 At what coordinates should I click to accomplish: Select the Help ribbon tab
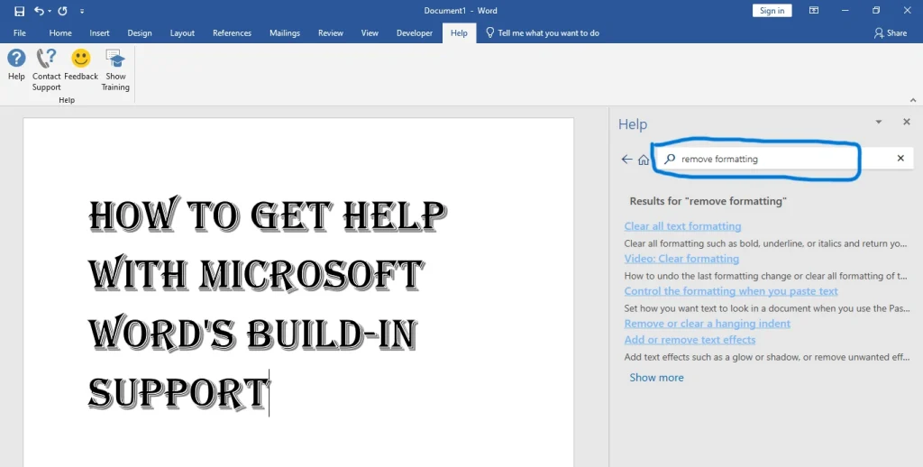click(459, 33)
